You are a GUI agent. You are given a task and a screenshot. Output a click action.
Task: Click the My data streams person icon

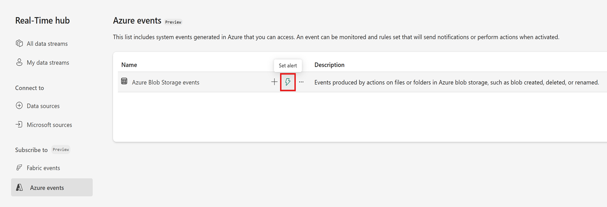coord(19,62)
